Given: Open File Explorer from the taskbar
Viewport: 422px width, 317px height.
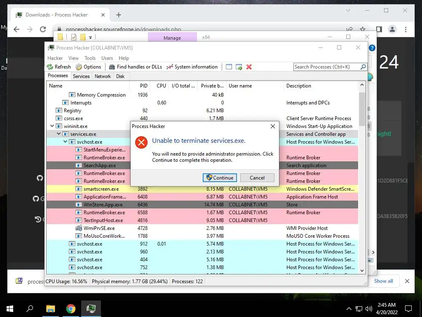Looking at the screenshot, I should (x=50, y=308).
